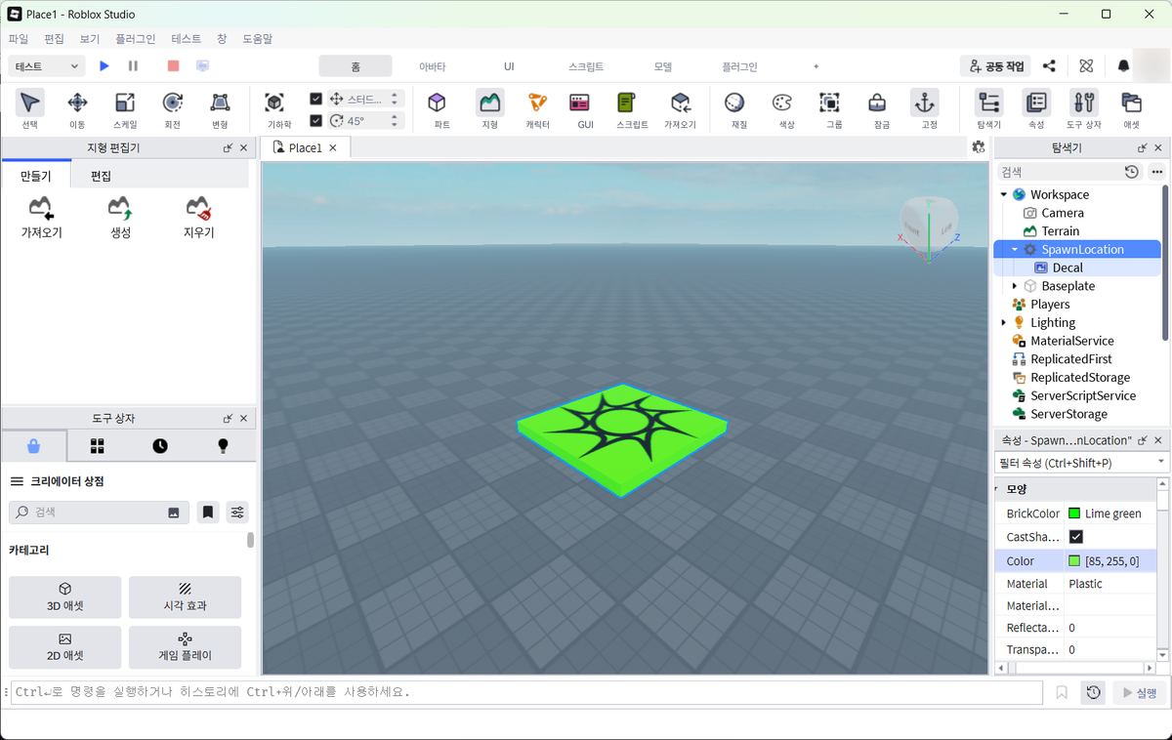The width and height of the screenshot is (1172, 740).
Task: Click the 공동 작업 collaborate button
Action: coord(996,66)
